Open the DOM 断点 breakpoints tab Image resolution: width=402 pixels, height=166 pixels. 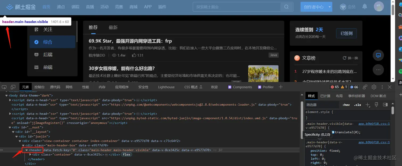[378, 96]
